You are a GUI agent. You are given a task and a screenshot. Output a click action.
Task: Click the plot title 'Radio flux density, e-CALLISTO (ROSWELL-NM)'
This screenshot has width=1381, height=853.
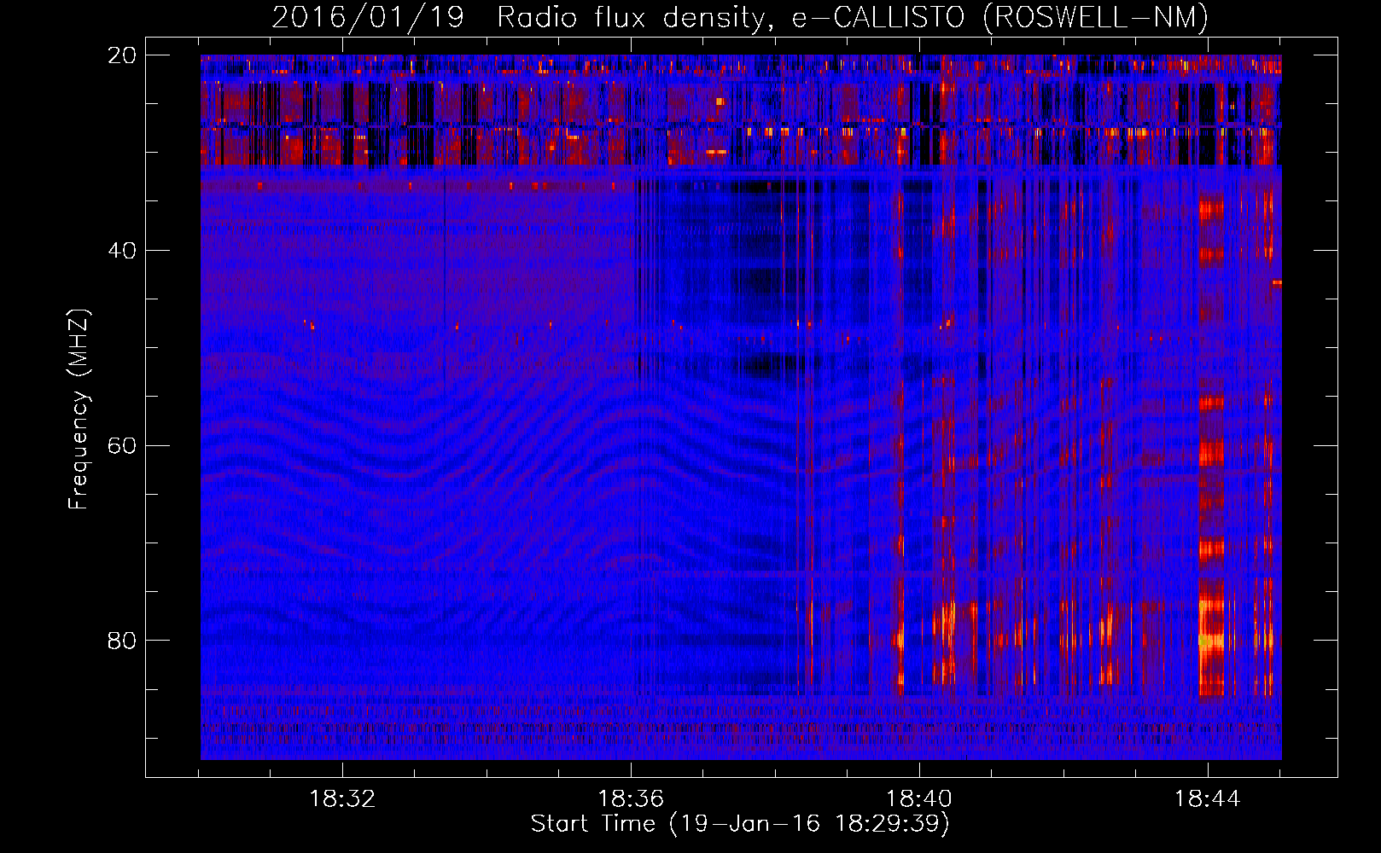[853, 17]
